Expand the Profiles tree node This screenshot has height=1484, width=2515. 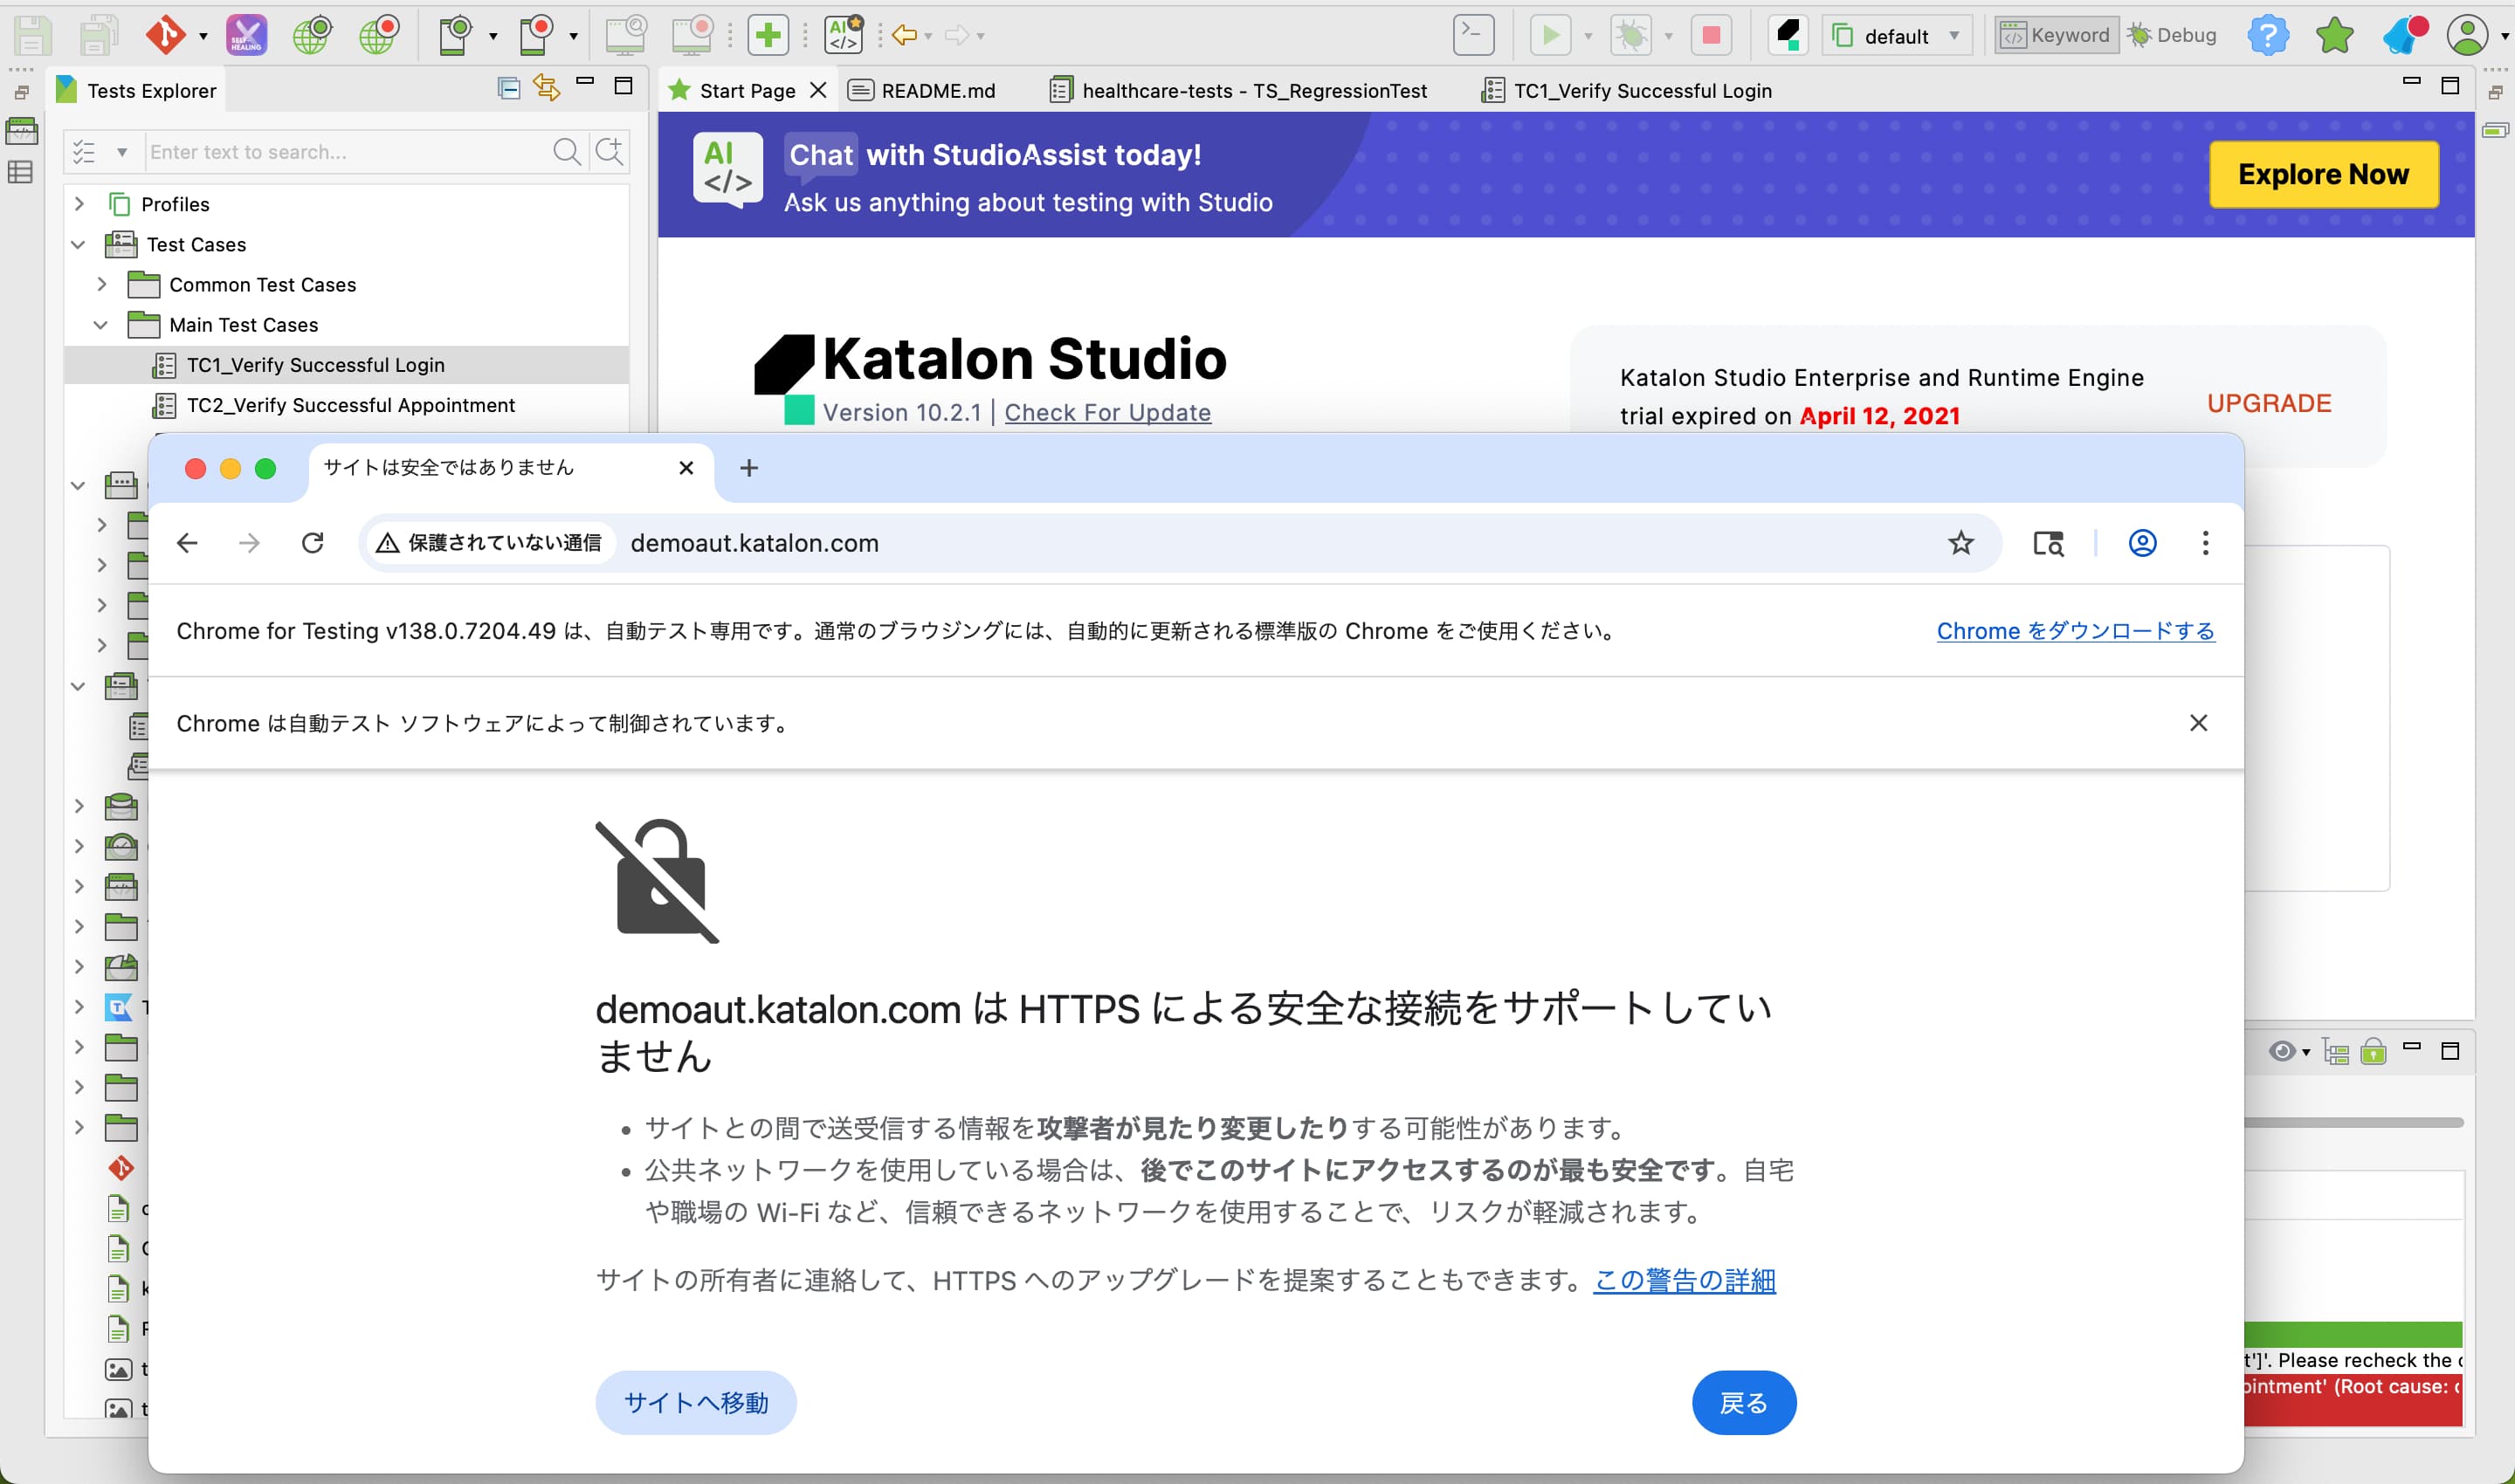click(x=79, y=204)
